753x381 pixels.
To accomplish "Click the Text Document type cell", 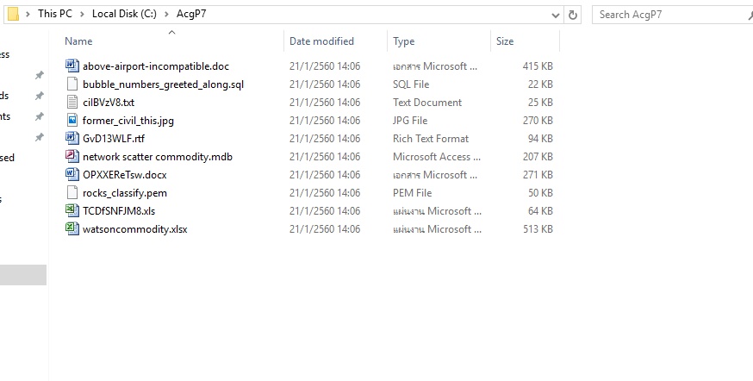I will pos(427,103).
